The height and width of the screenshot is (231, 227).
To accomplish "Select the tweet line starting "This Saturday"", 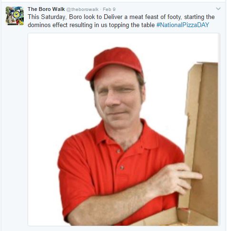I will [x=121, y=17].
